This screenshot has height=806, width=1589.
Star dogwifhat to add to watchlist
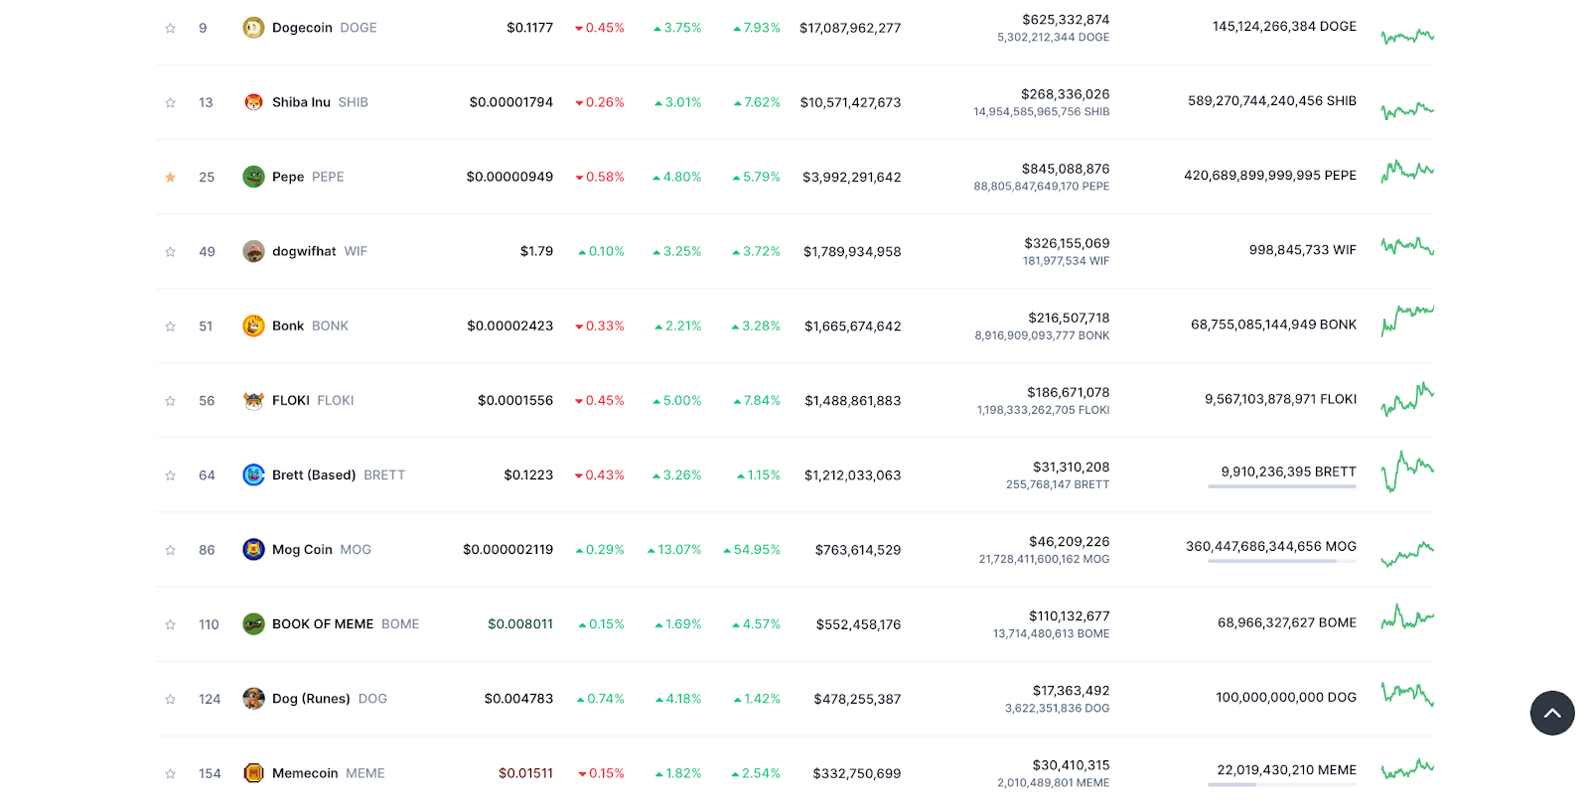(170, 251)
